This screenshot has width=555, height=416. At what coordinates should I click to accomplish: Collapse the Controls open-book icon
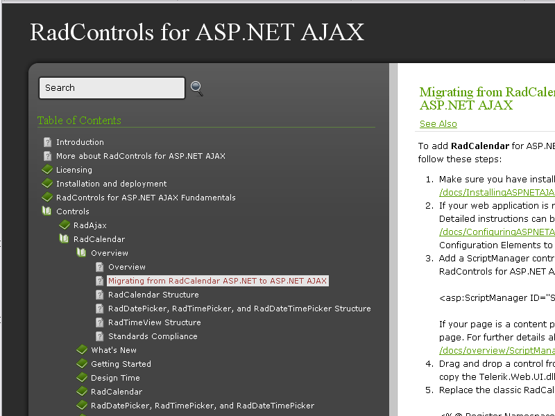coord(46,211)
